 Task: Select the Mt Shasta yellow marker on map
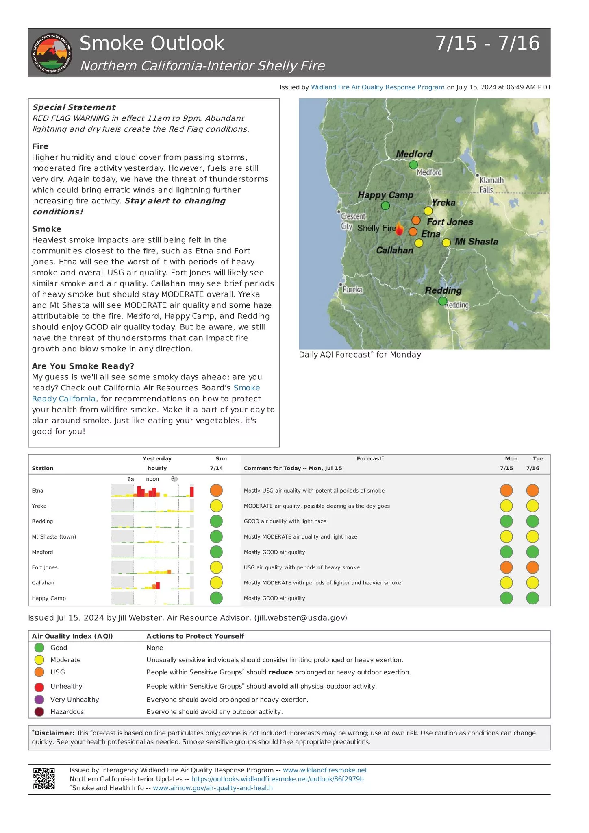[x=446, y=242]
